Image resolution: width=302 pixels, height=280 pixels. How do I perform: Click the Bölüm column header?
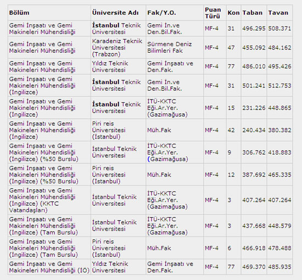pos(19,13)
